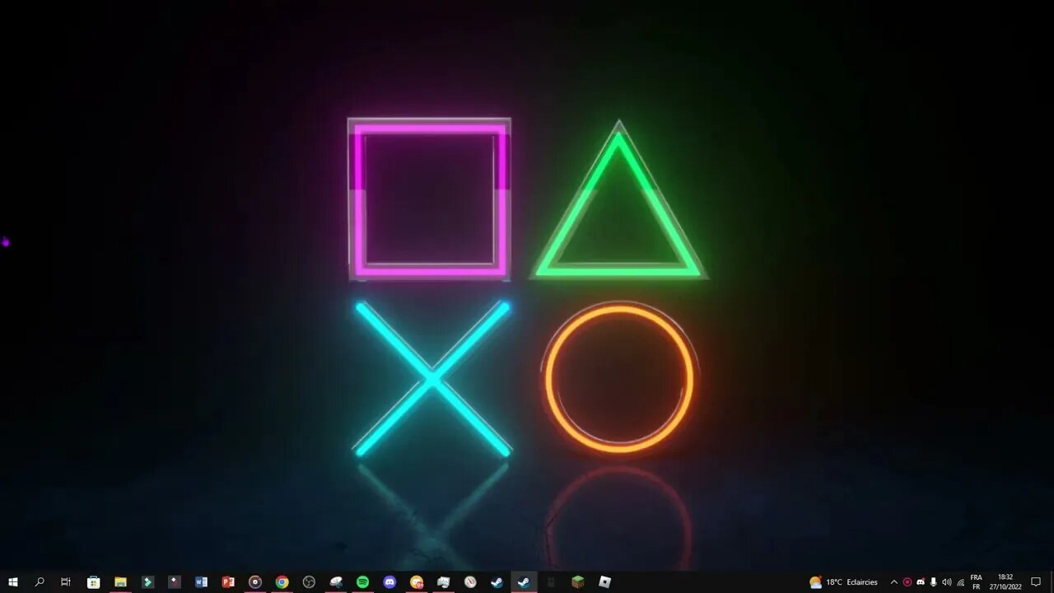This screenshot has height=593, width=1054.
Task: Open File Explorer from the taskbar
Action: click(120, 582)
